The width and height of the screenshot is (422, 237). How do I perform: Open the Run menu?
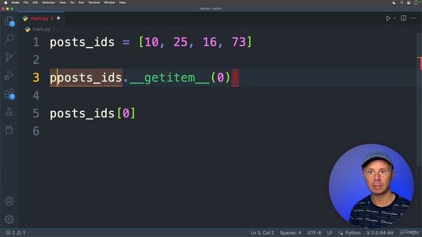pyautogui.click(x=81, y=3)
